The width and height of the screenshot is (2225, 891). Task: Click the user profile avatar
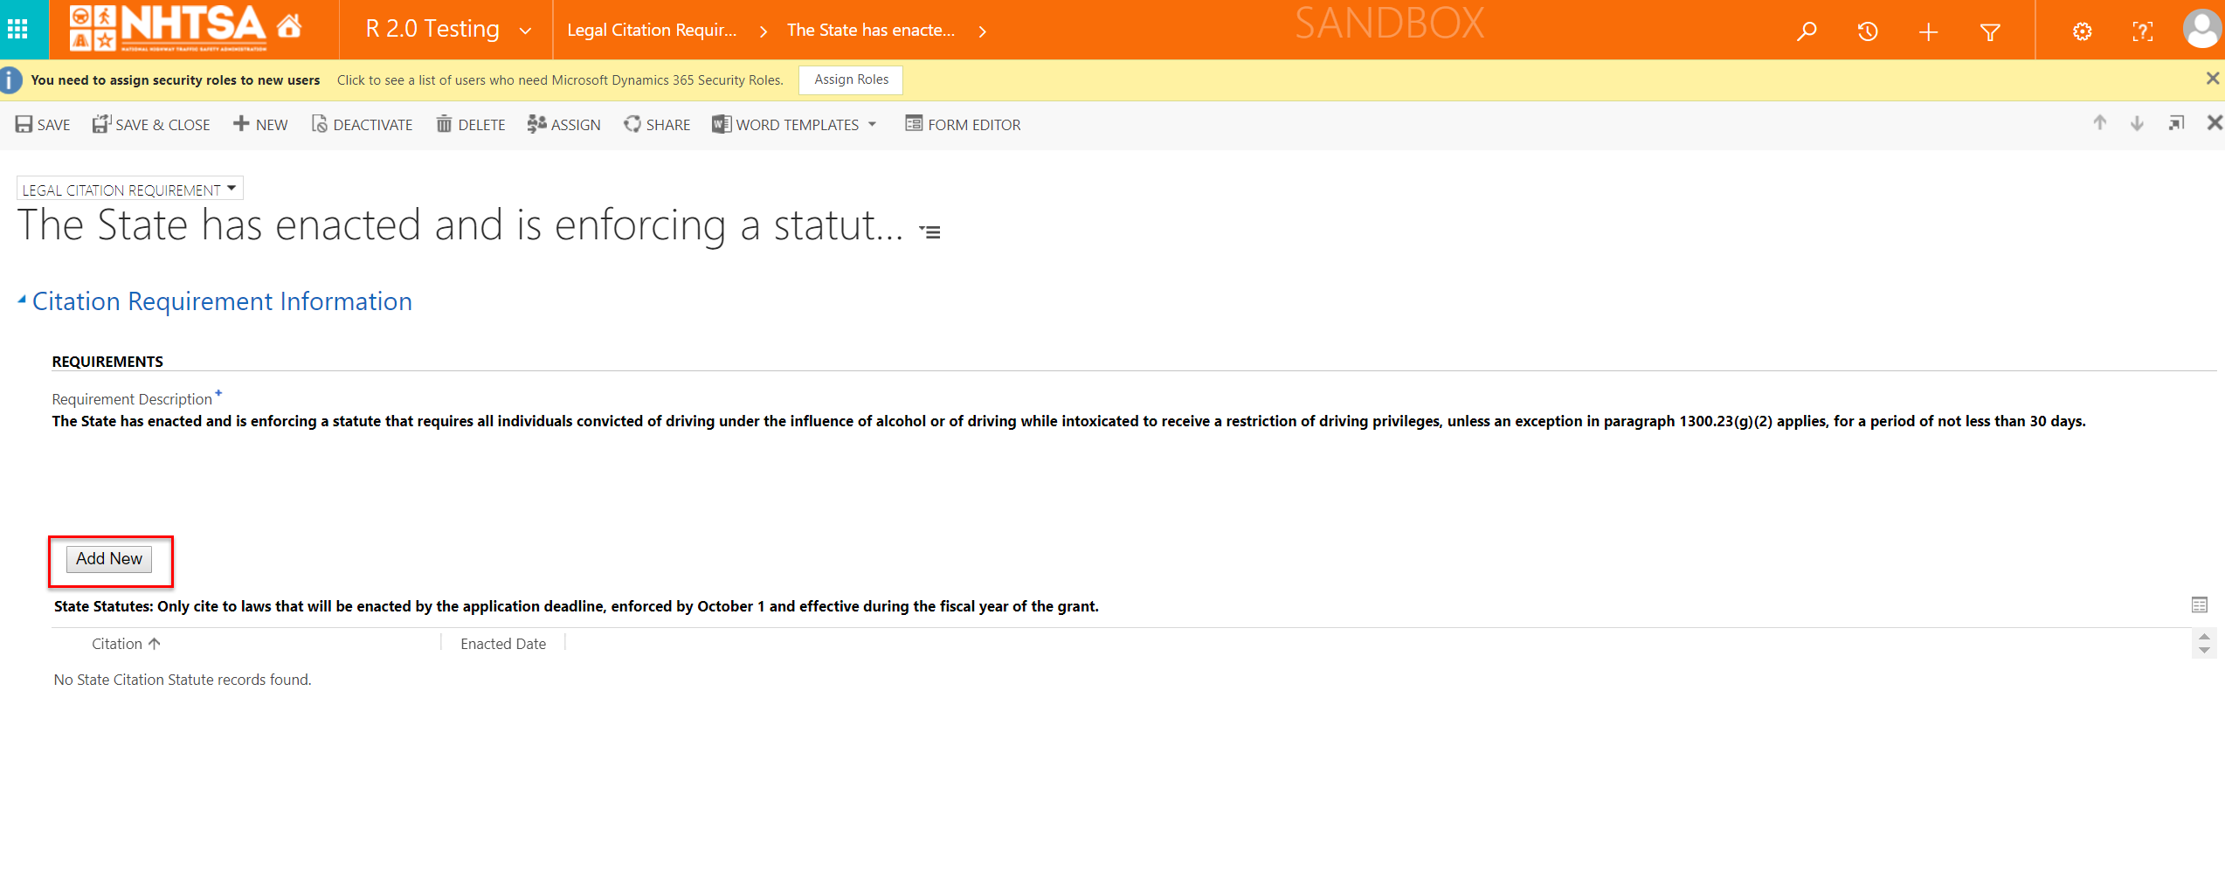pos(2201,29)
